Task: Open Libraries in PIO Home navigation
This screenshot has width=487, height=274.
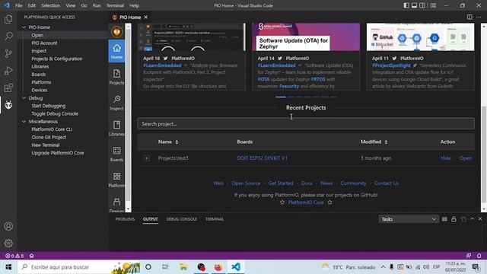Action: 116,129
